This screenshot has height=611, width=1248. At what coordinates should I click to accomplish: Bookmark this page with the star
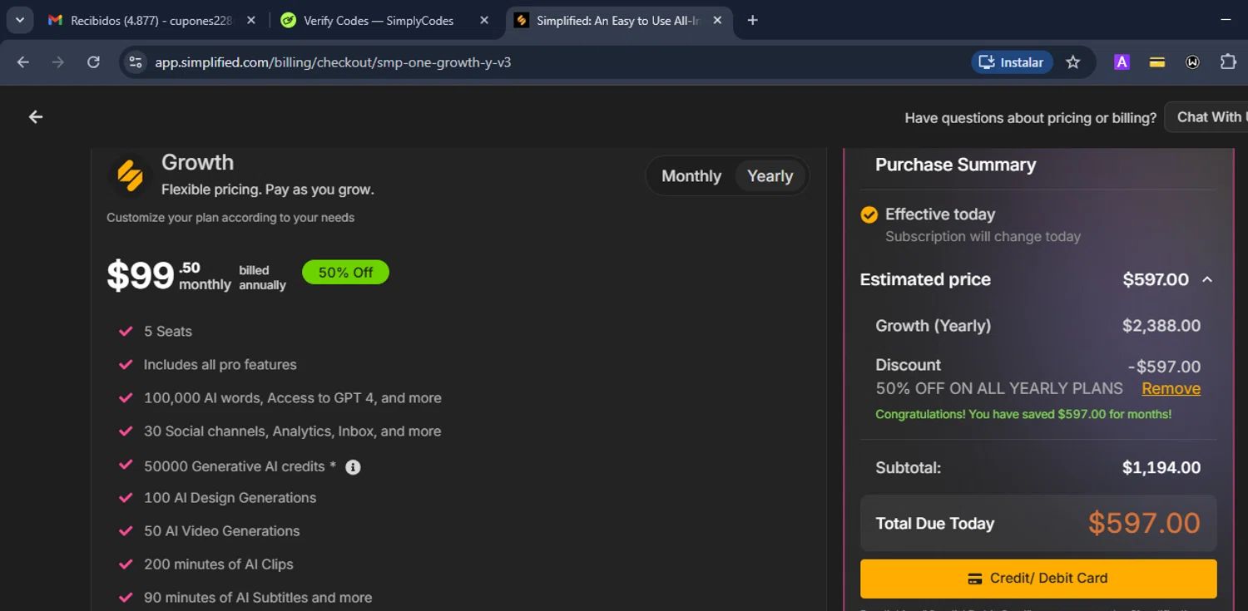1073,62
